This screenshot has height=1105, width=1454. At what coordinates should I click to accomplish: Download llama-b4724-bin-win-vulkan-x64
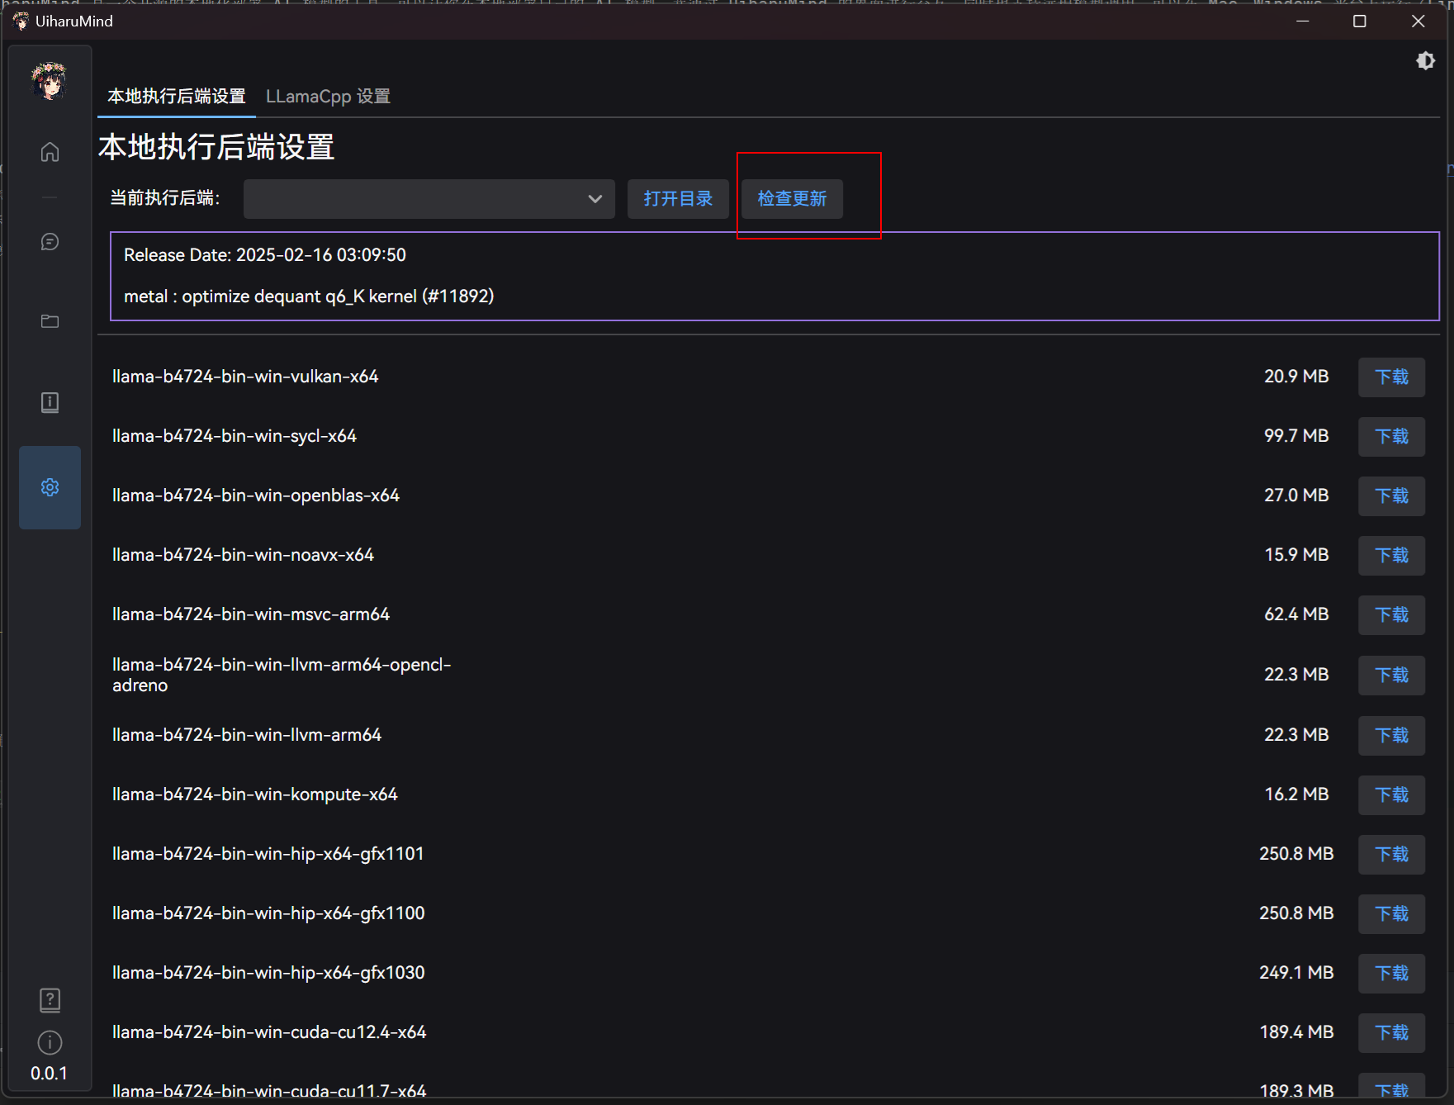(1391, 377)
